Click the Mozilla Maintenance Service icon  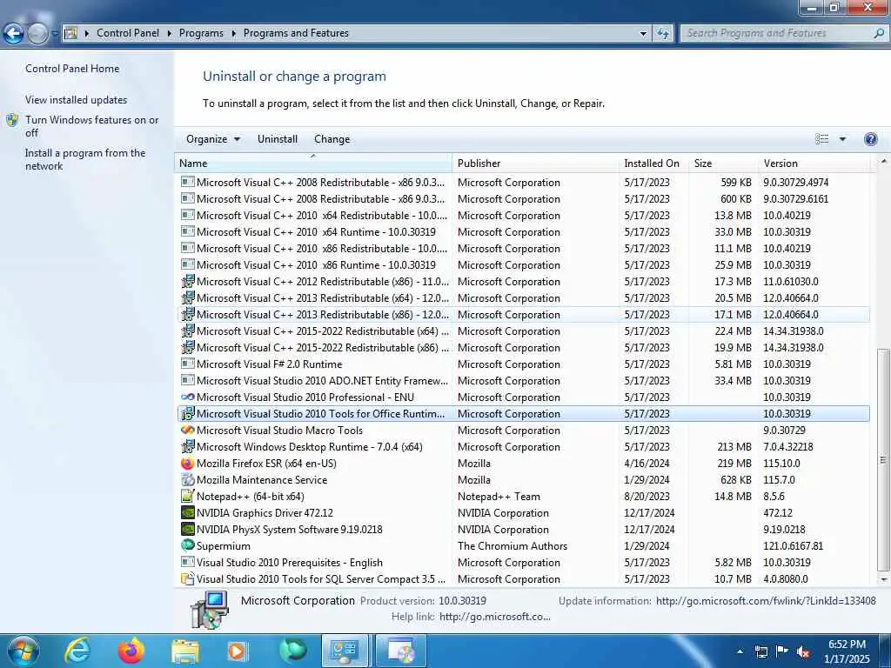coord(188,480)
